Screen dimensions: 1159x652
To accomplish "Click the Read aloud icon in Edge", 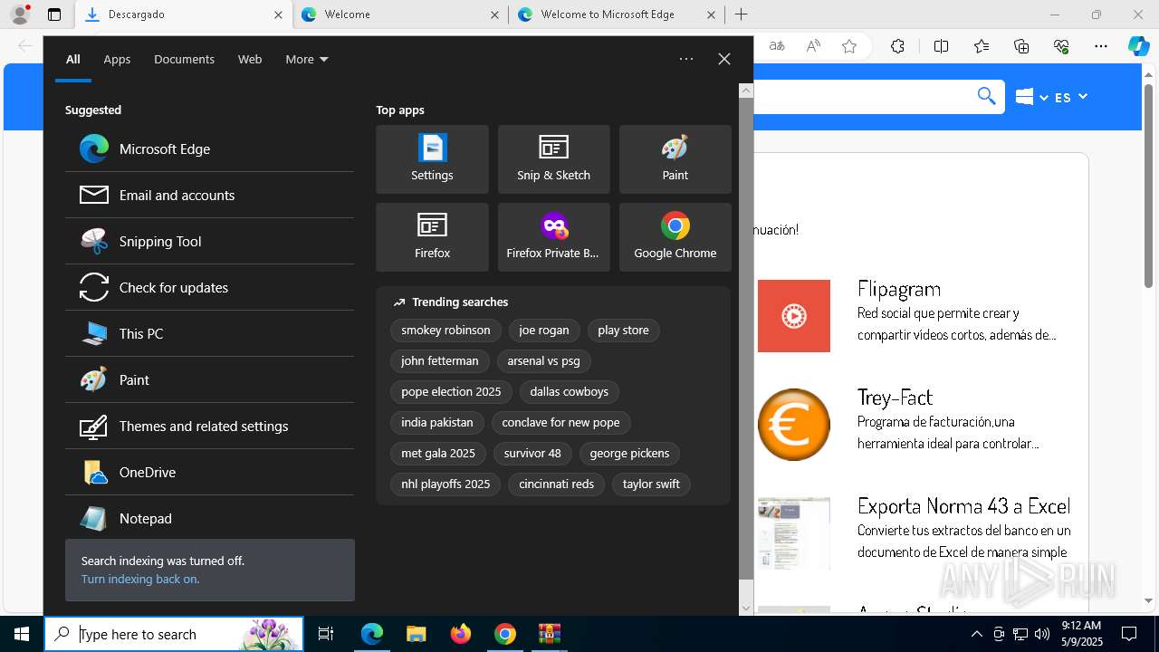I will click(813, 46).
